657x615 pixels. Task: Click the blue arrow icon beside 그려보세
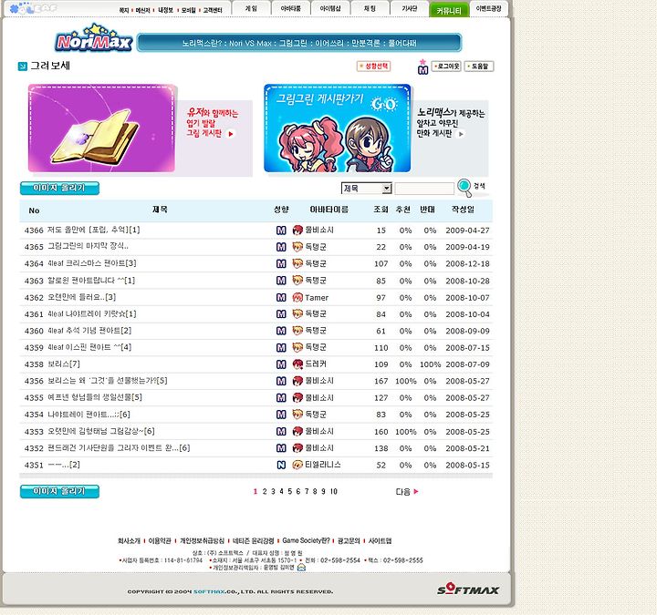(x=23, y=67)
